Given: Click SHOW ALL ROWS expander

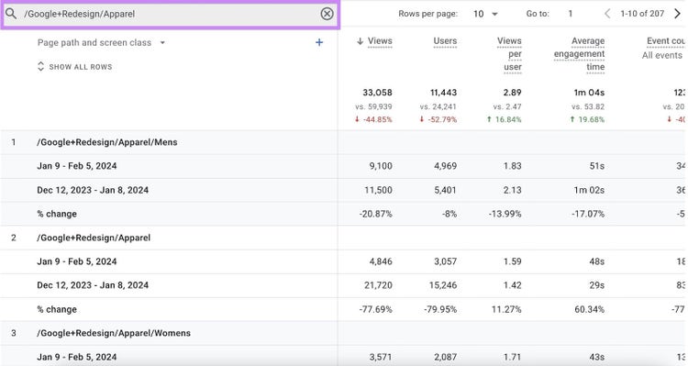Looking at the screenshot, I should 74,67.
